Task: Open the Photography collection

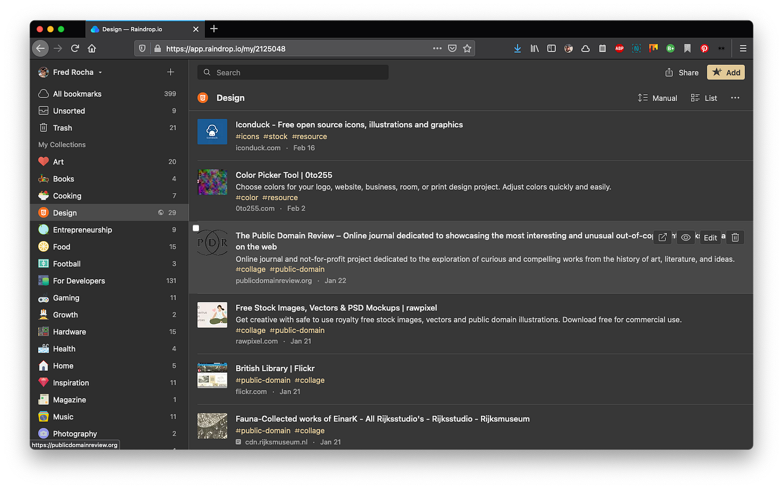Action: click(109, 434)
